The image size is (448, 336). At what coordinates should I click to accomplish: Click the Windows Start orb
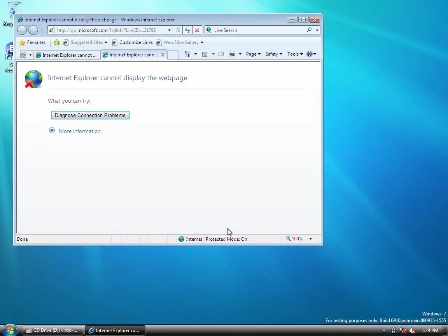pos(10,330)
